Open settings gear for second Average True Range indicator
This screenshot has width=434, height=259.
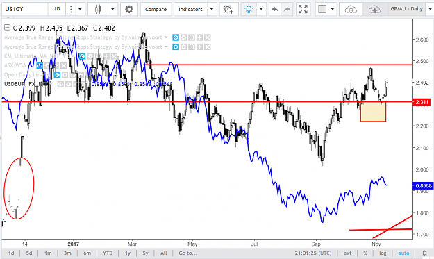[x=183, y=47]
